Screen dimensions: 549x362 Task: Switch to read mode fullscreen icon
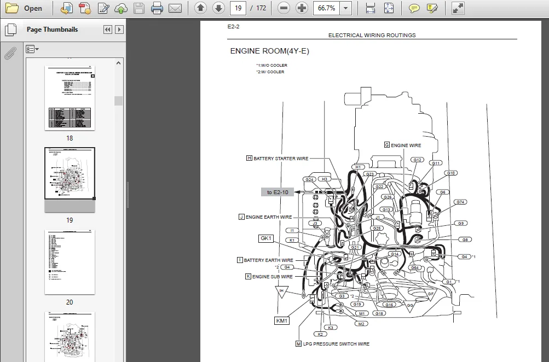(x=458, y=8)
